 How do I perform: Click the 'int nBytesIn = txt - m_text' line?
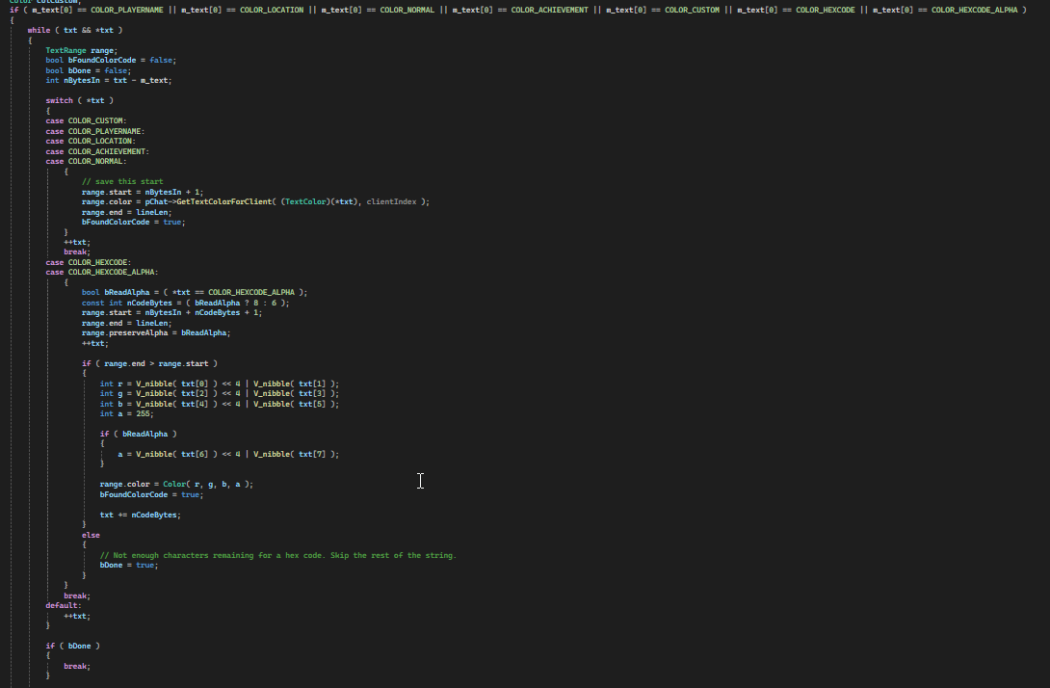click(x=109, y=80)
